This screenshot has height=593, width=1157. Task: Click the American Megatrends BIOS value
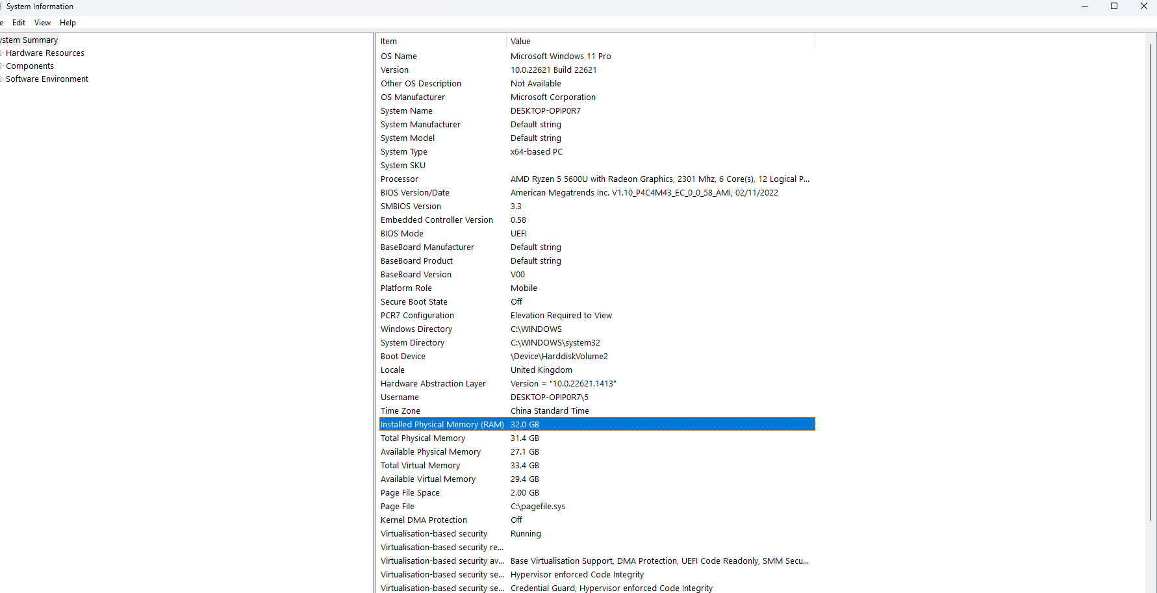pyautogui.click(x=644, y=193)
